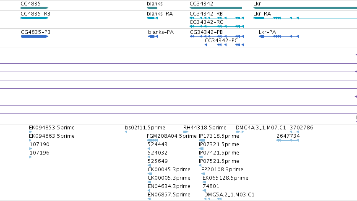Click feature 524443

coord(158,144)
